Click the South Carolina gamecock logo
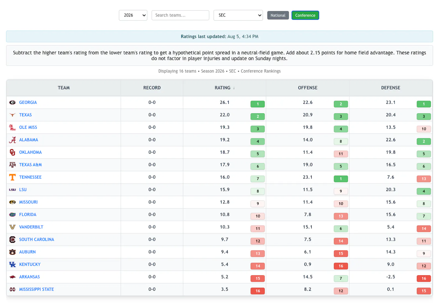This screenshot has width=442, height=304. 12,239
